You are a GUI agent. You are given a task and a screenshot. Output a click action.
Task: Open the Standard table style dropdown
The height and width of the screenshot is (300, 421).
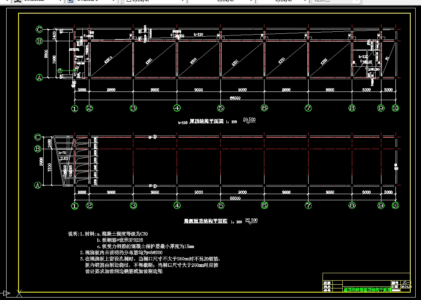(x=96, y=1)
